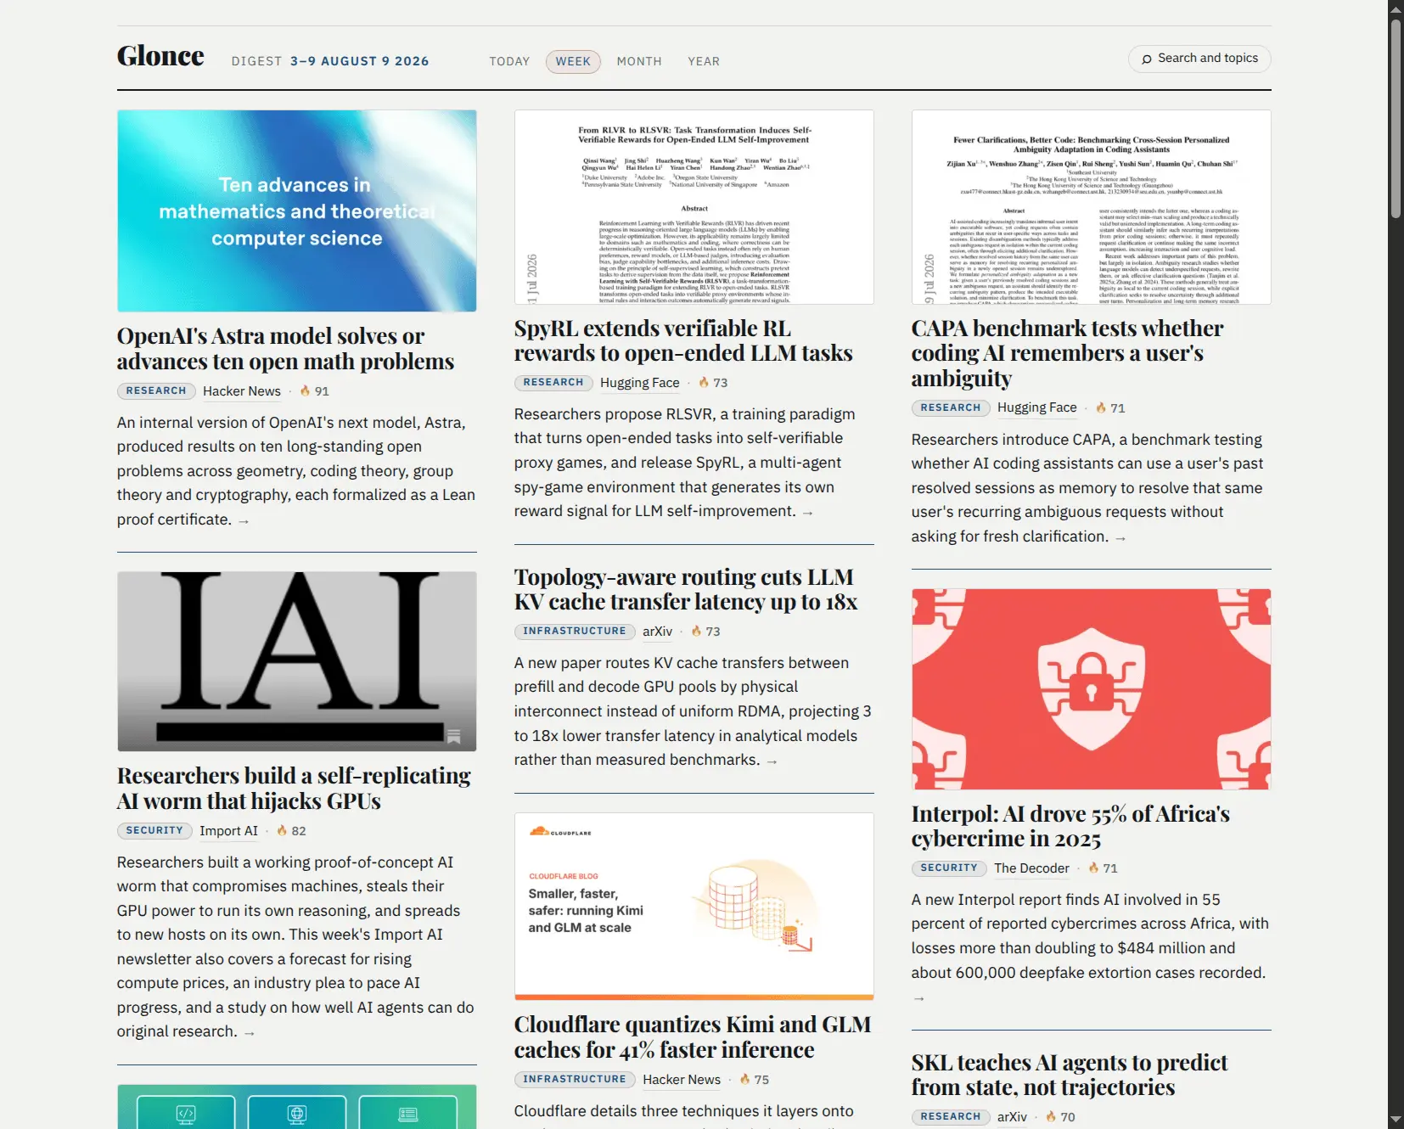Image resolution: width=1404 pixels, height=1129 pixels.
Task: Click arrow after SpyRL summary
Action: pos(807,513)
